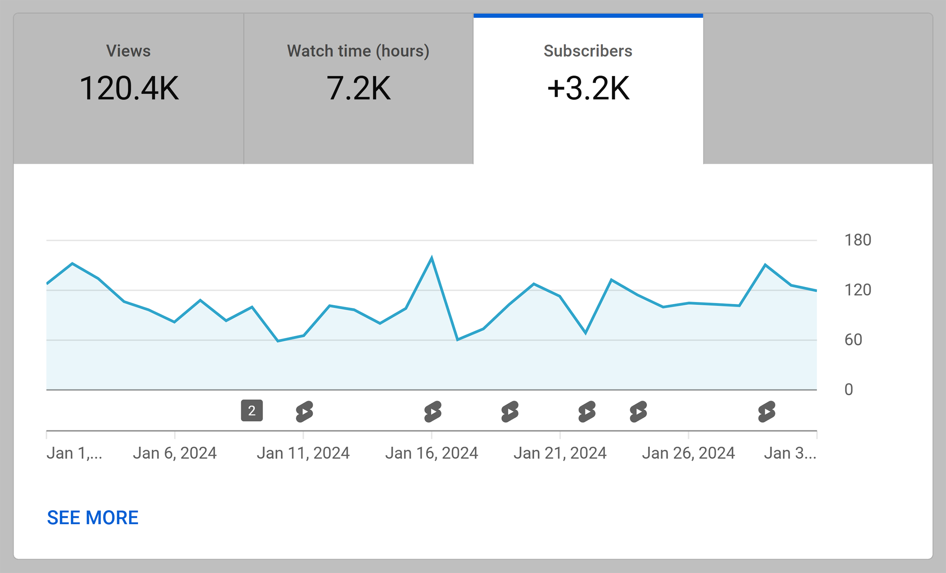Viewport: 946px width, 573px height.
Task: Click the Jan 6, 2024 axis label
Action: 175,453
